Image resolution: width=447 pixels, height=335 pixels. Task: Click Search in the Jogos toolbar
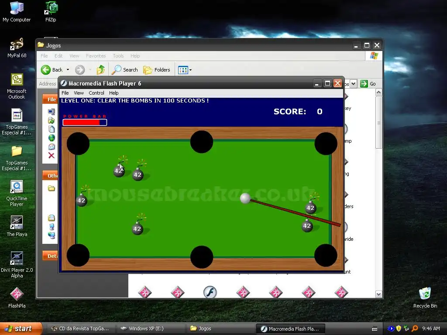click(124, 70)
